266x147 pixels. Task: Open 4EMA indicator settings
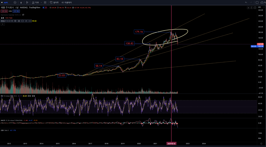click(x=19, y=21)
